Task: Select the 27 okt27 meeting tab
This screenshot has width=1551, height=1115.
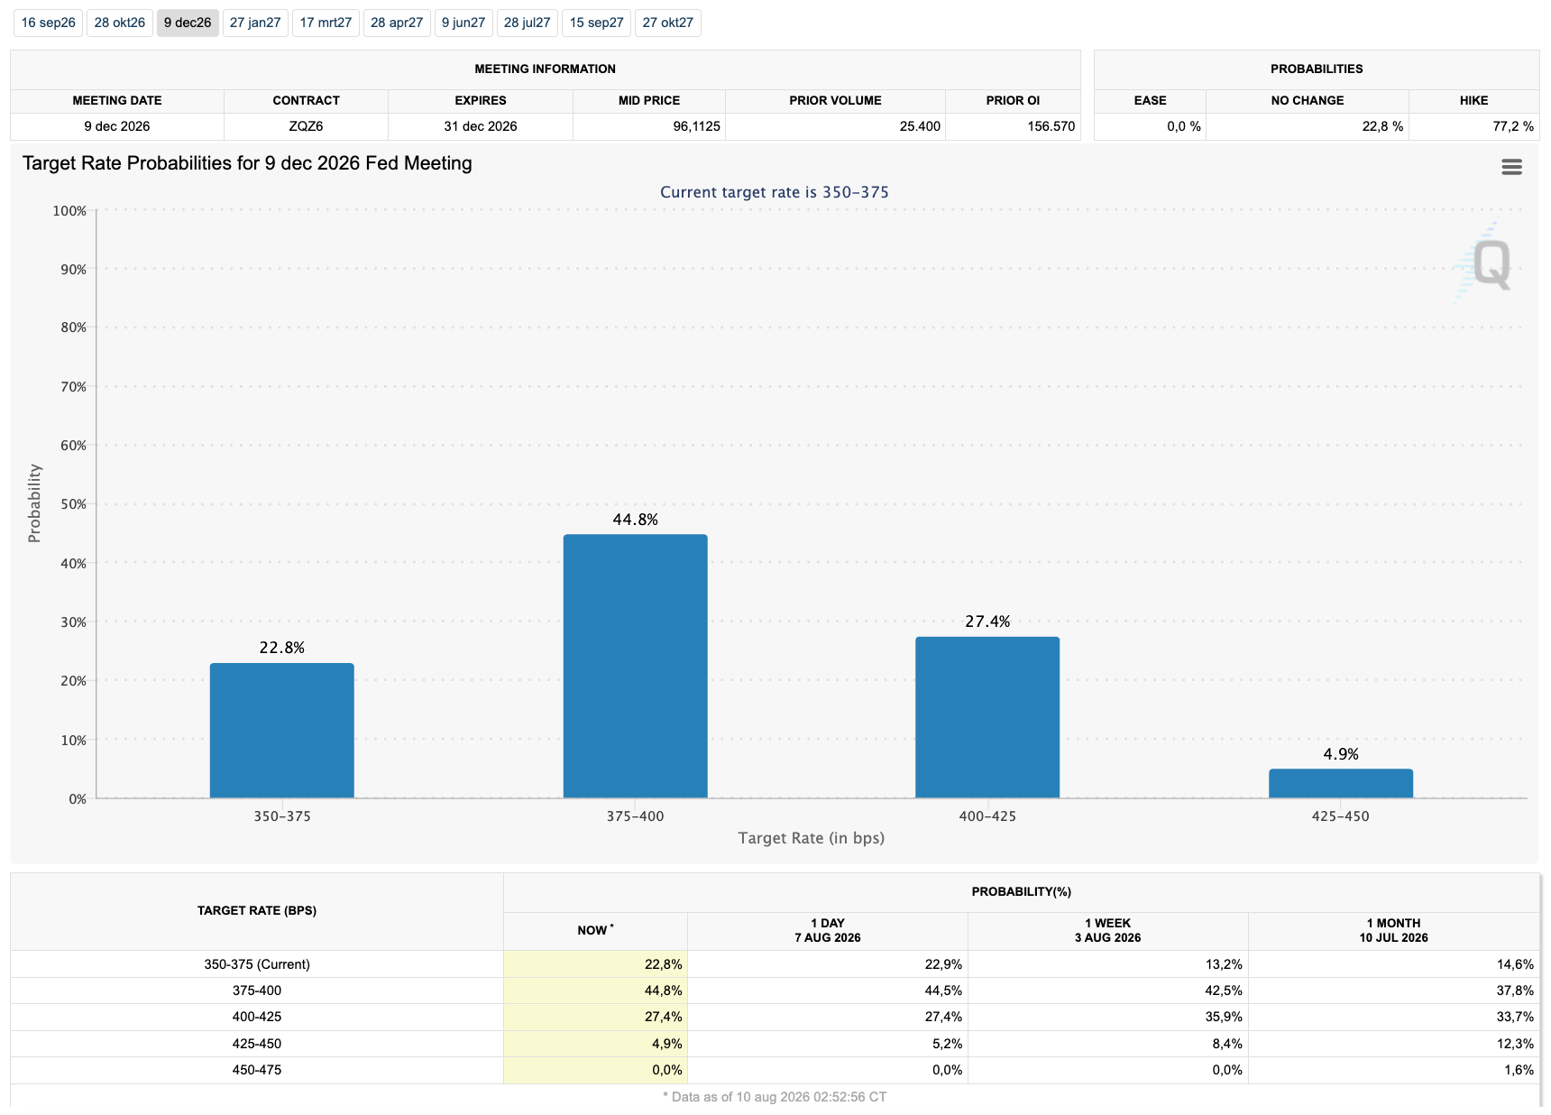Action: tap(668, 23)
